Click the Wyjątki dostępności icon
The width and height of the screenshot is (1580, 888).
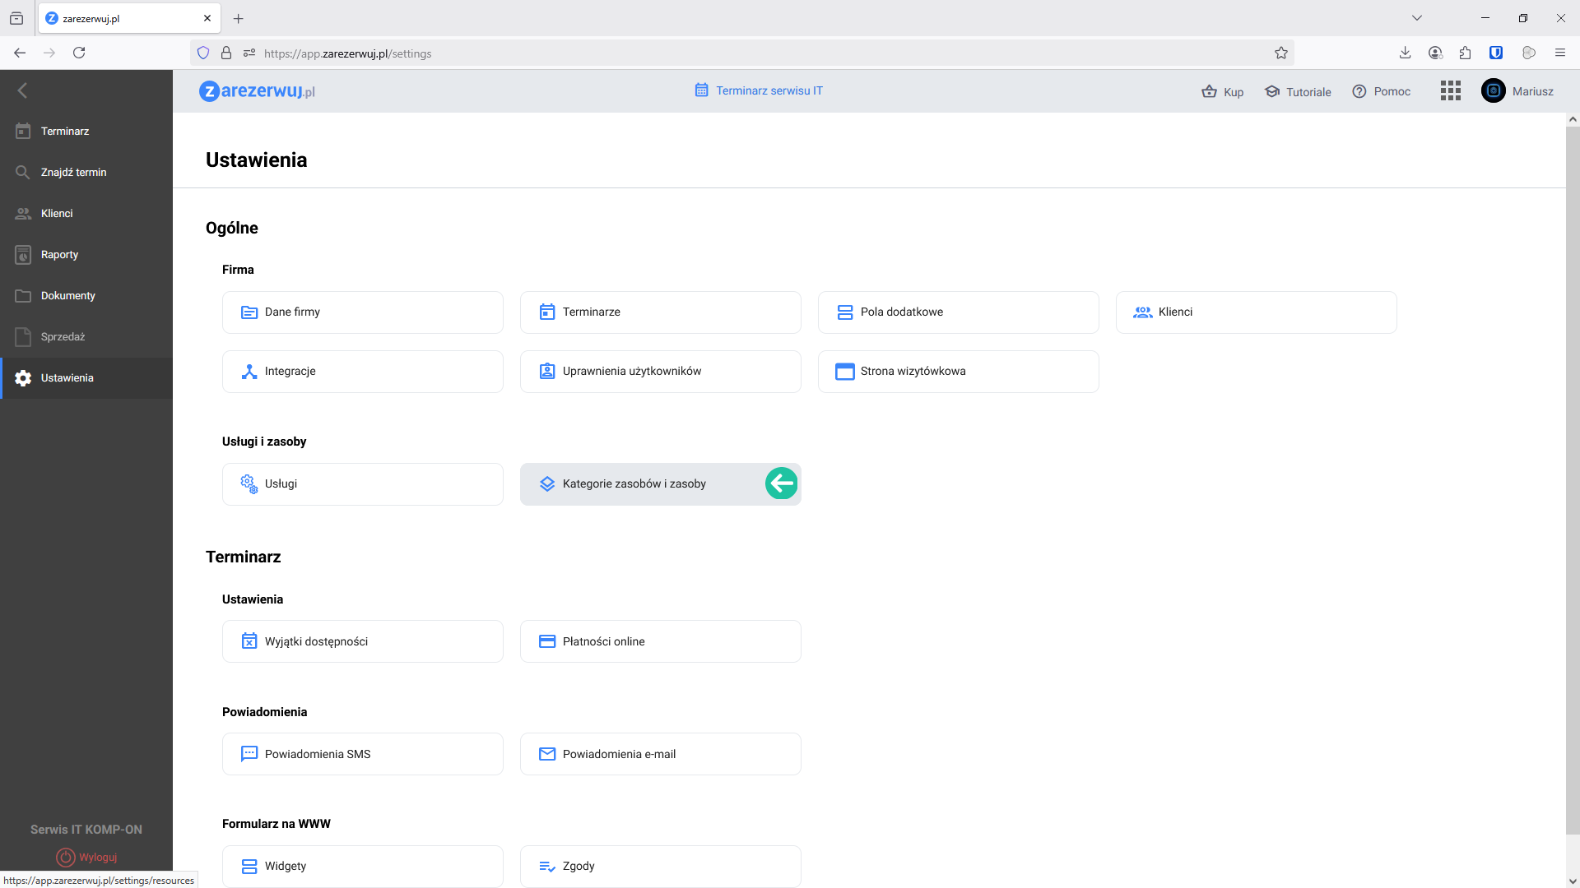point(249,641)
